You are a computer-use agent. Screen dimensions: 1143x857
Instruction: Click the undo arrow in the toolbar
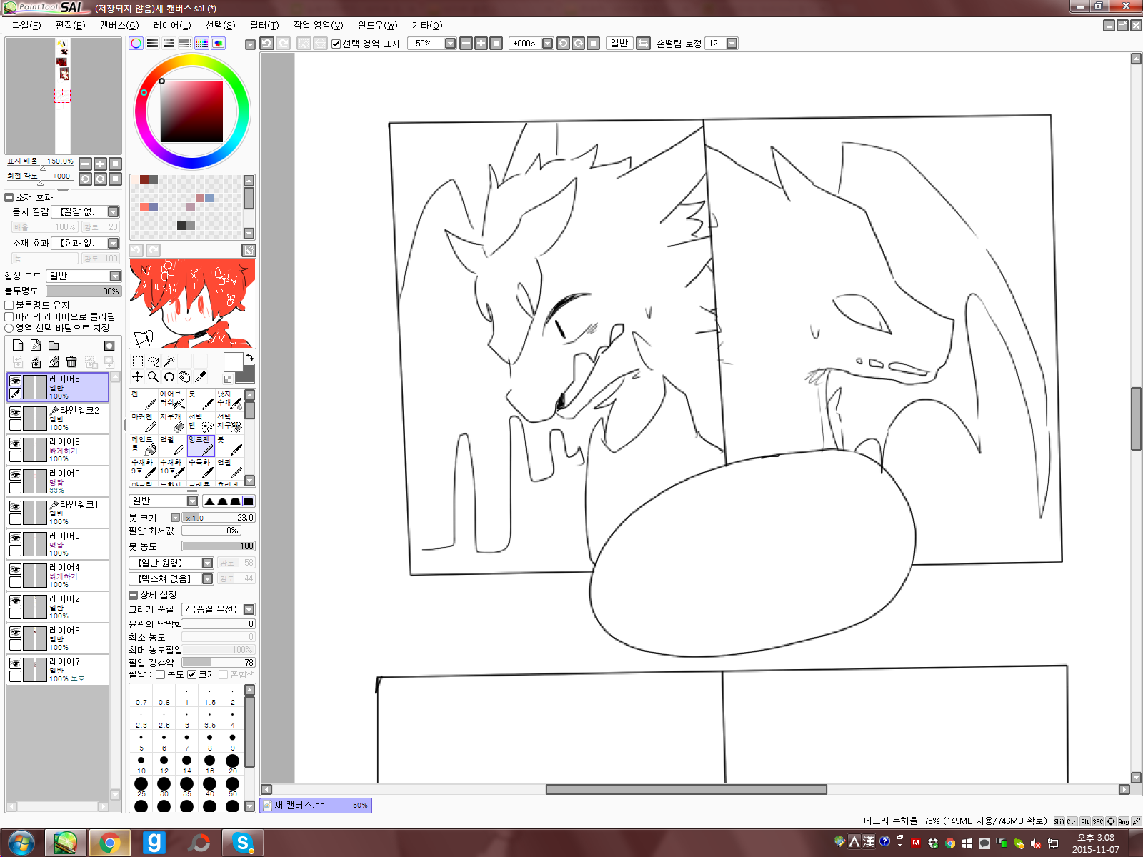click(x=266, y=44)
